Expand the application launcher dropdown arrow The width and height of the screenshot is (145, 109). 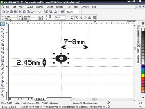59,12
